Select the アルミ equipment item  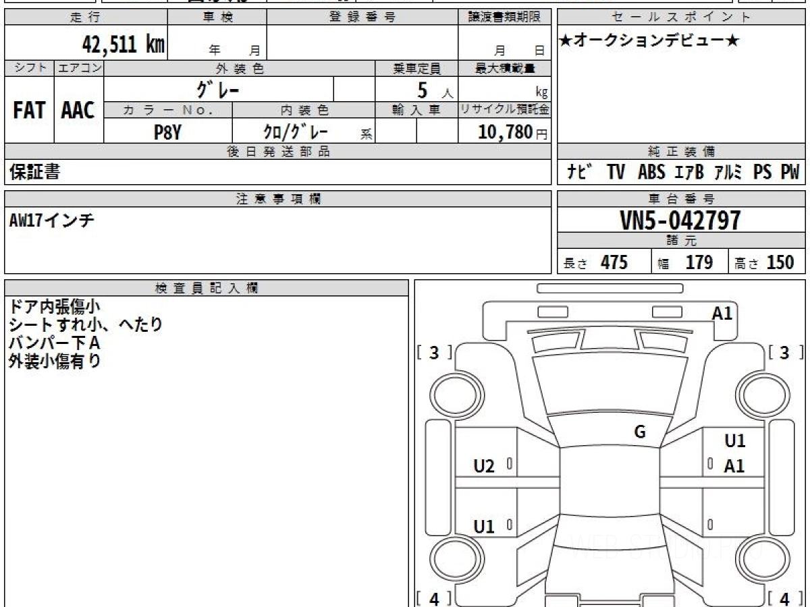click(728, 173)
